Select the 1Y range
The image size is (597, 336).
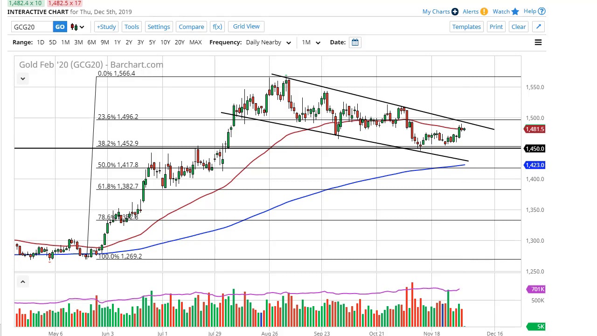coord(117,42)
